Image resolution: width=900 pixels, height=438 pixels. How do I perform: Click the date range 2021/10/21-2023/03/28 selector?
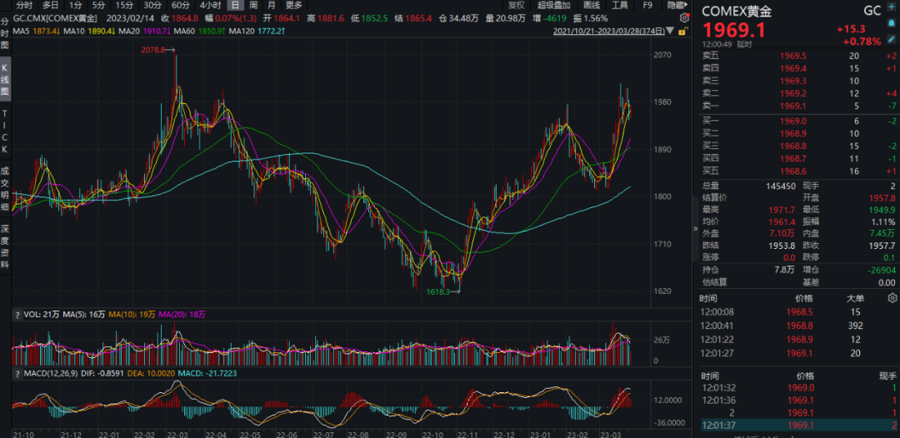point(608,32)
